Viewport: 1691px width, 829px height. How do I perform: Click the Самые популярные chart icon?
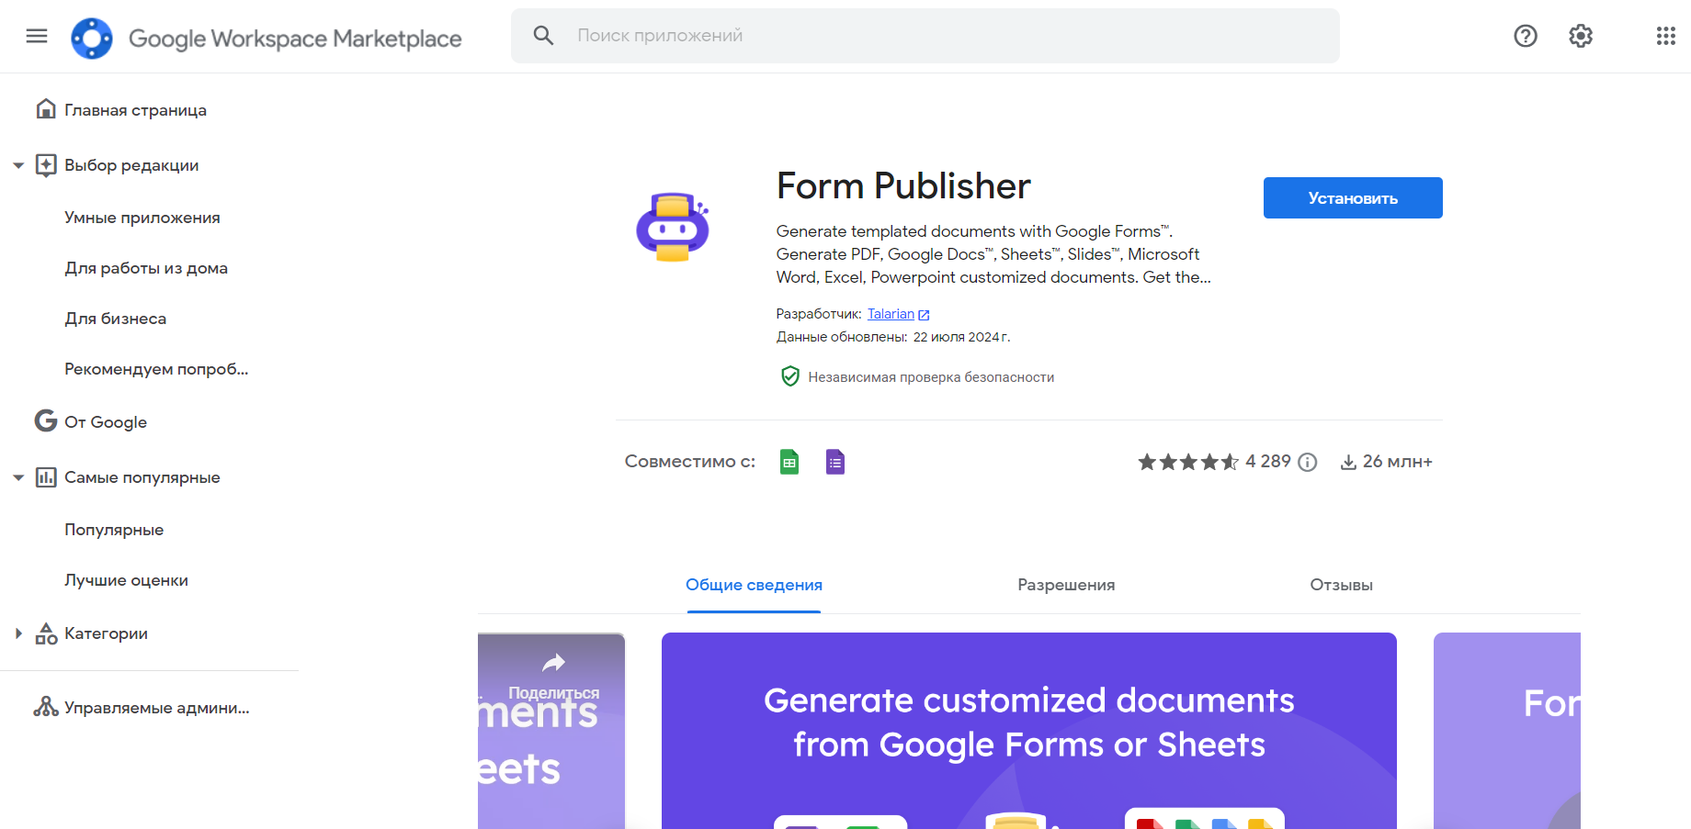pos(46,477)
